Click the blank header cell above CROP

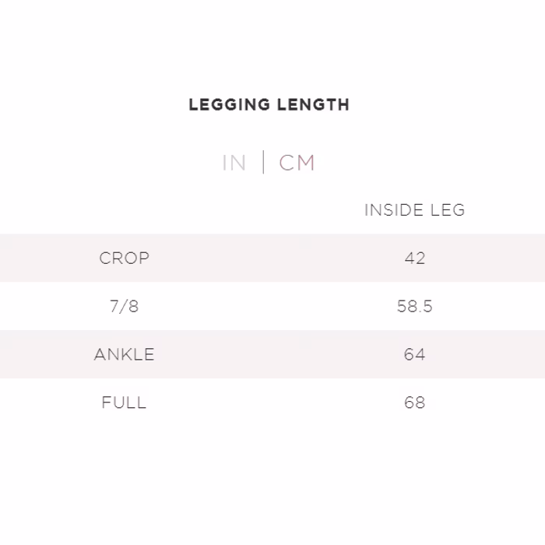(124, 210)
